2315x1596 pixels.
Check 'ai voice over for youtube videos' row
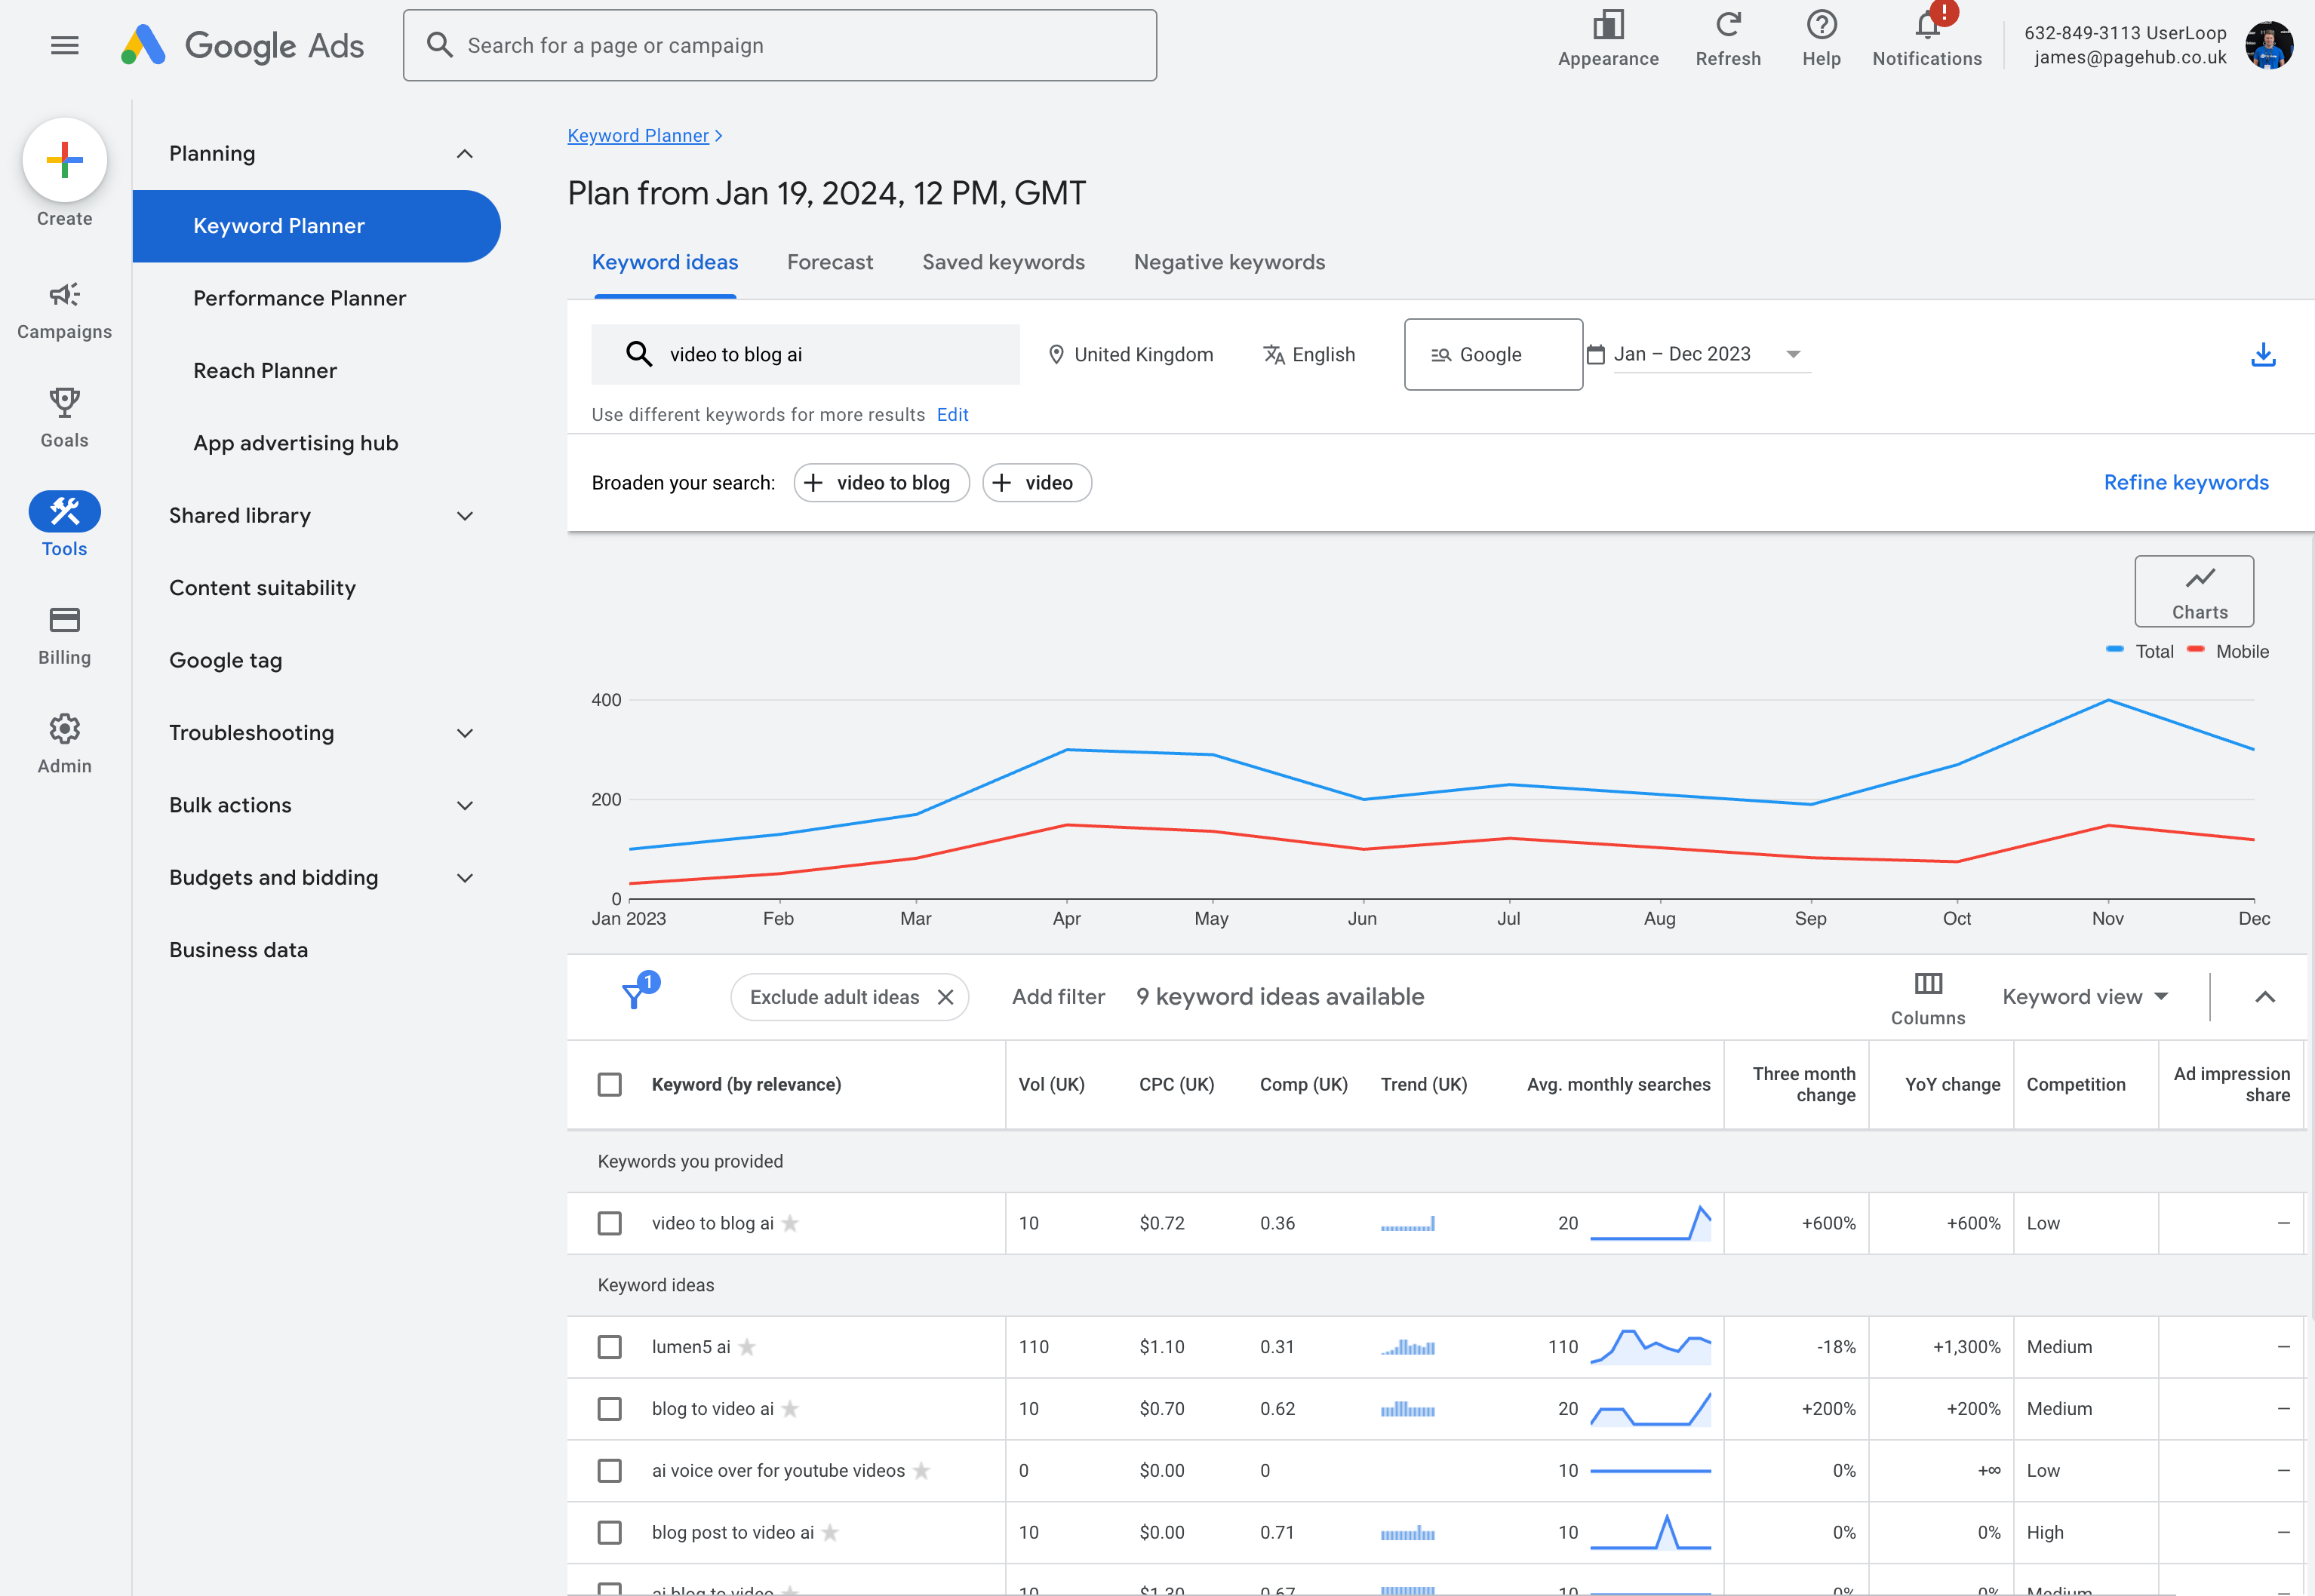[609, 1471]
